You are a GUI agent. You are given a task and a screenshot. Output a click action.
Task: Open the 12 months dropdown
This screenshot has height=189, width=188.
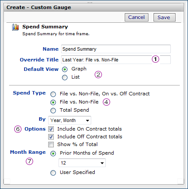pos(82,163)
